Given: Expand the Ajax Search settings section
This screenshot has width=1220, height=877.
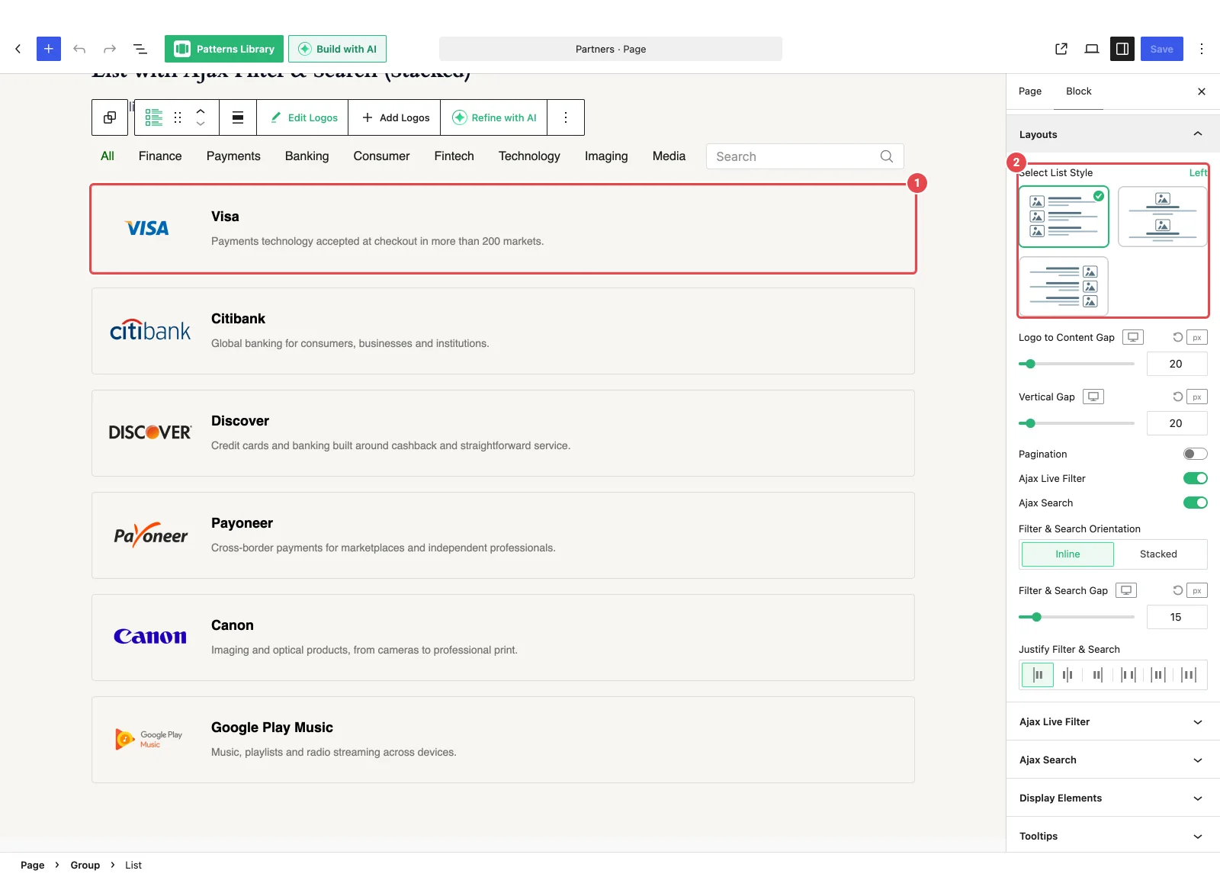Looking at the screenshot, I should click(1113, 760).
